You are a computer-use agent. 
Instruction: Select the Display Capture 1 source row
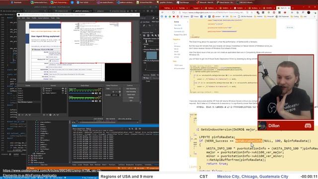click(55, 93)
